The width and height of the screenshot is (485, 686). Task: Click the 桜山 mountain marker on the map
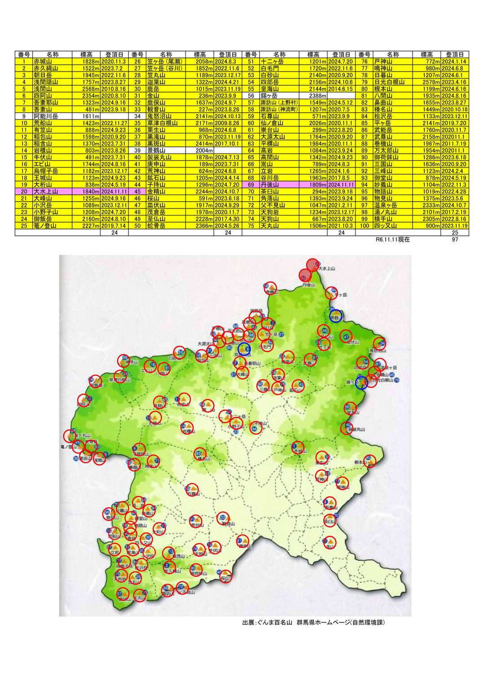coord(225,576)
